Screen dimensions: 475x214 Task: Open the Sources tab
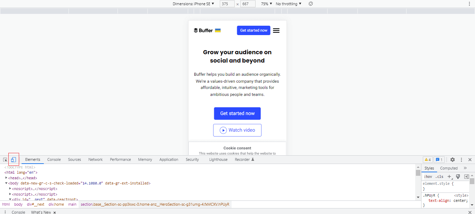click(x=74, y=159)
